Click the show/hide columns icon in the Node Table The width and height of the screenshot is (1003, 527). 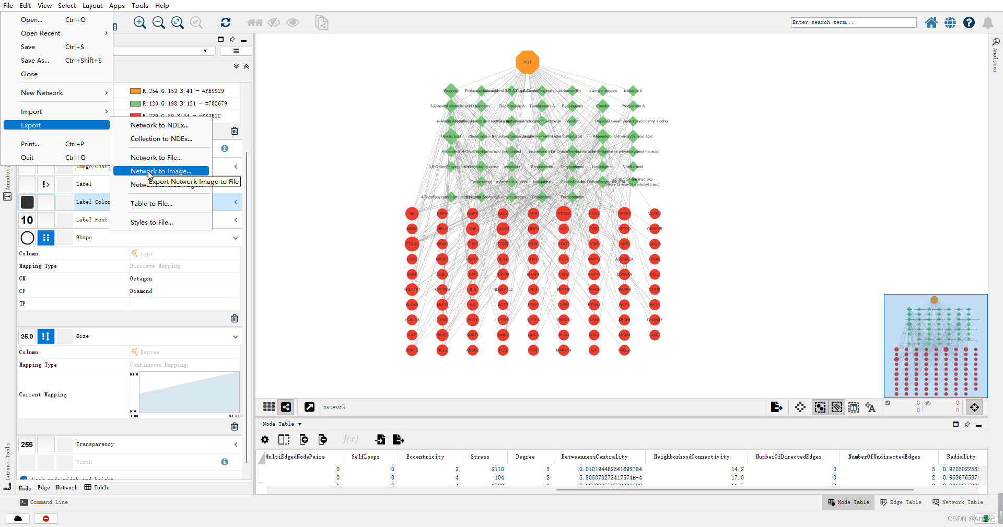coord(284,440)
